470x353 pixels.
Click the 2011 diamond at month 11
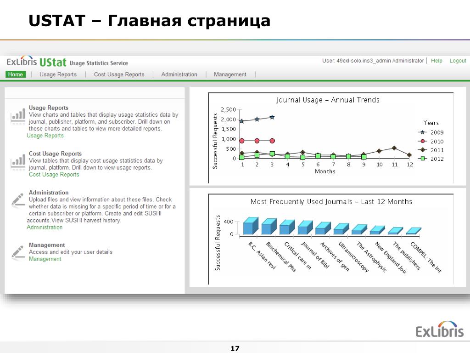pyautogui.click(x=394, y=148)
